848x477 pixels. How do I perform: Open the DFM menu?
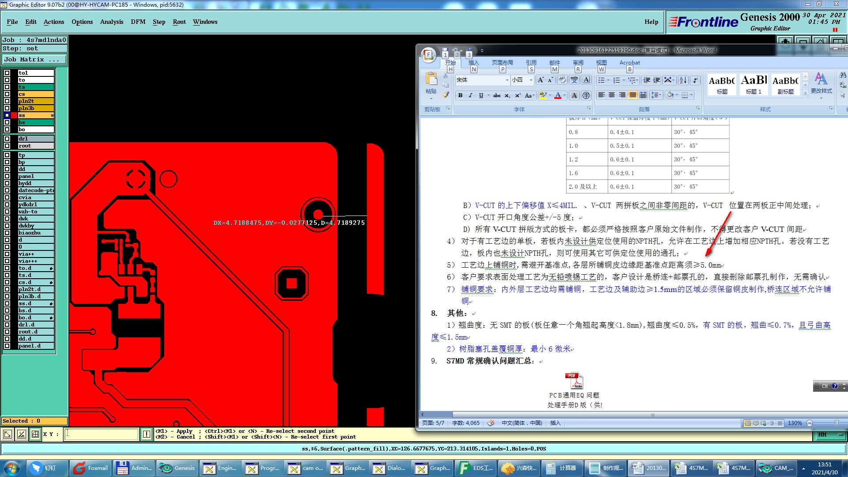(x=138, y=22)
